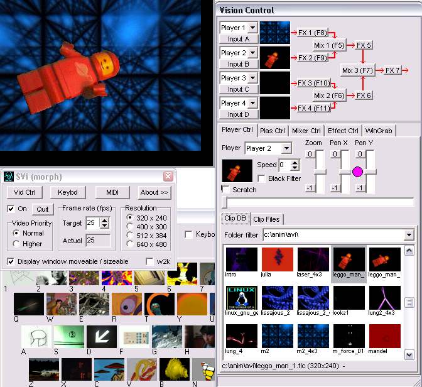422x387 pixels.
Task: Click the Pan Y slider handle
Action: point(371,172)
